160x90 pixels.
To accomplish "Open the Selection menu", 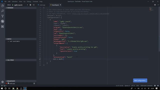I will (15, 1).
